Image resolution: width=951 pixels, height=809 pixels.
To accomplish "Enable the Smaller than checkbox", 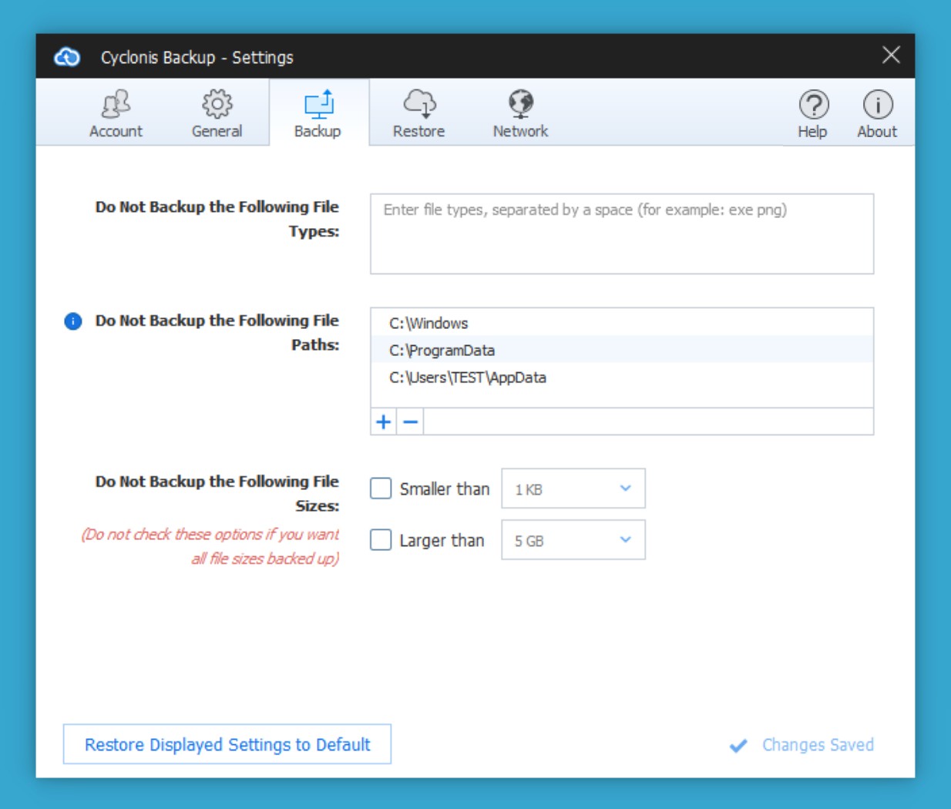I will (x=381, y=488).
